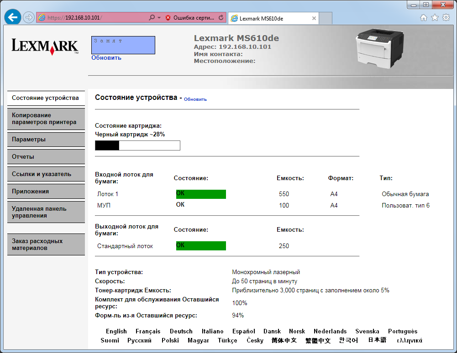Switch language to Italiano

click(x=212, y=331)
